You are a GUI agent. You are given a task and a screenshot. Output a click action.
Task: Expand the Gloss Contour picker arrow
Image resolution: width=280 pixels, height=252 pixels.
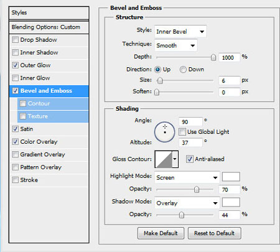[x=175, y=159]
